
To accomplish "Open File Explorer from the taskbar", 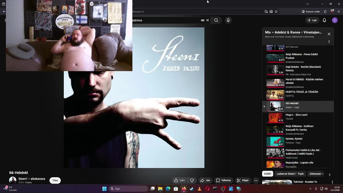I will click(x=160, y=189).
